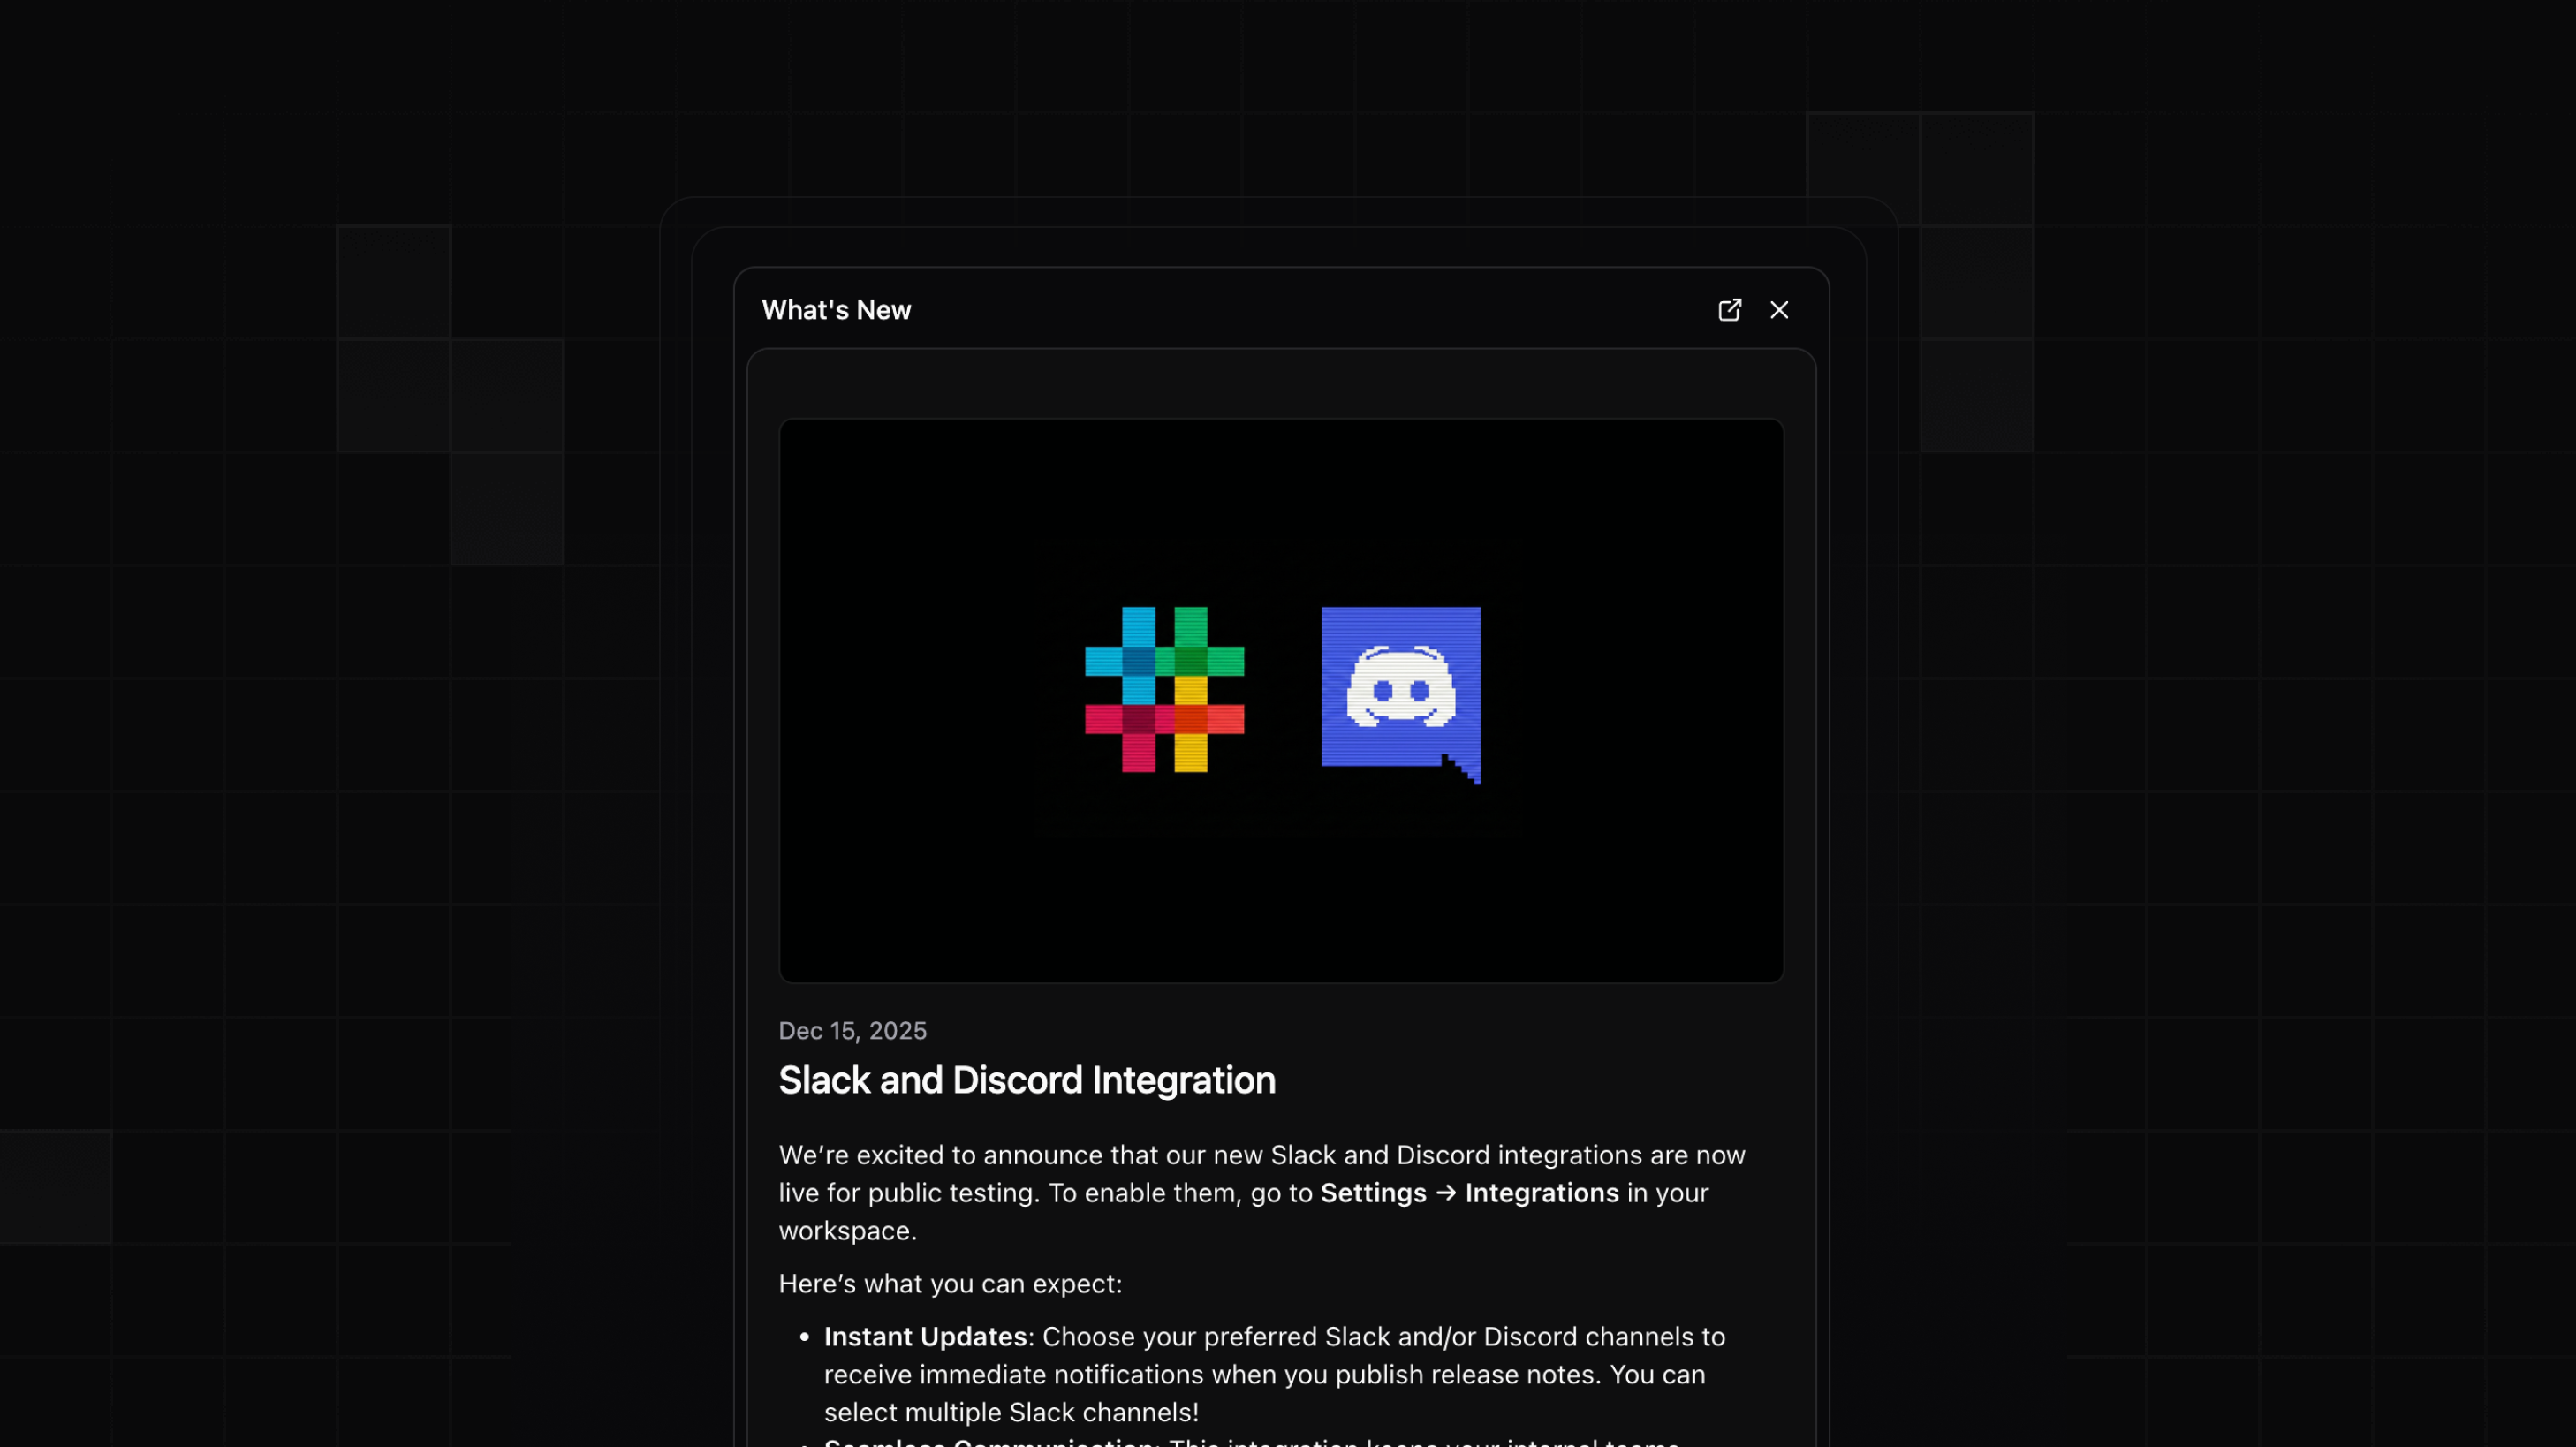
Task: Click the external link icon in the header
Action: coord(1730,310)
